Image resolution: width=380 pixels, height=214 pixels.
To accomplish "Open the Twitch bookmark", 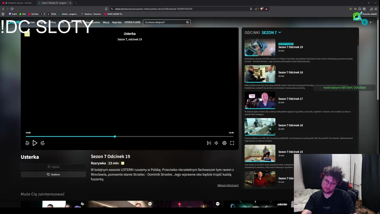I will [x=13, y=14].
